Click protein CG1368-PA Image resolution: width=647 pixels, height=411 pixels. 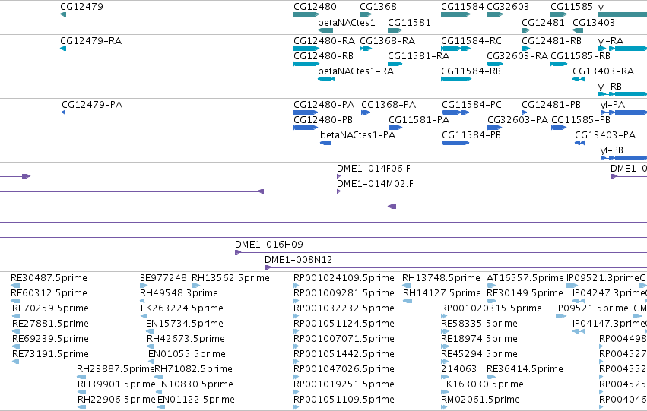point(389,105)
